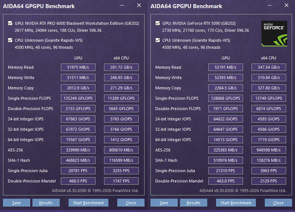Screen dimensions: 295x212
Task: Select 135249 GFLOPS single-precision result
Action: click(78, 98)
